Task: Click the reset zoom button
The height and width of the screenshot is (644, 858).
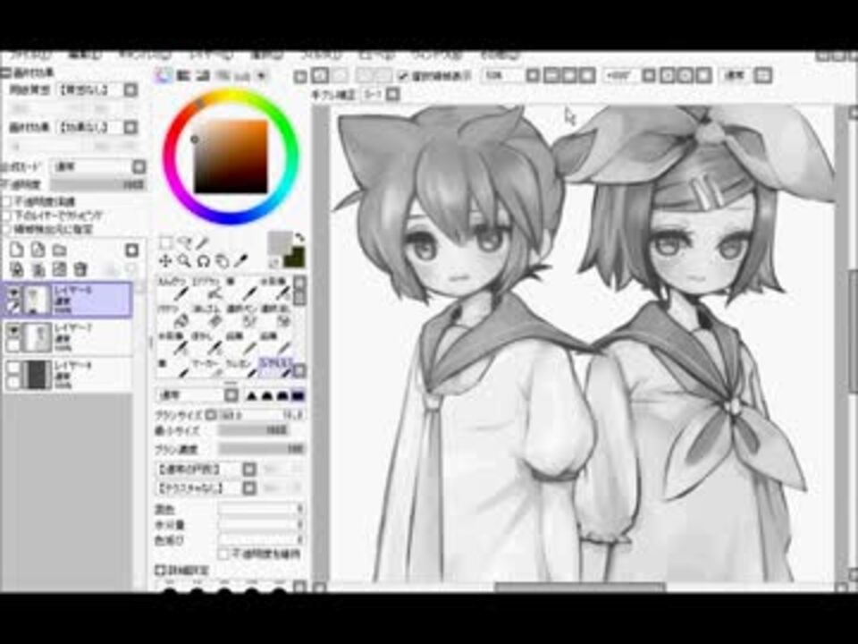Action: point(587,75)
